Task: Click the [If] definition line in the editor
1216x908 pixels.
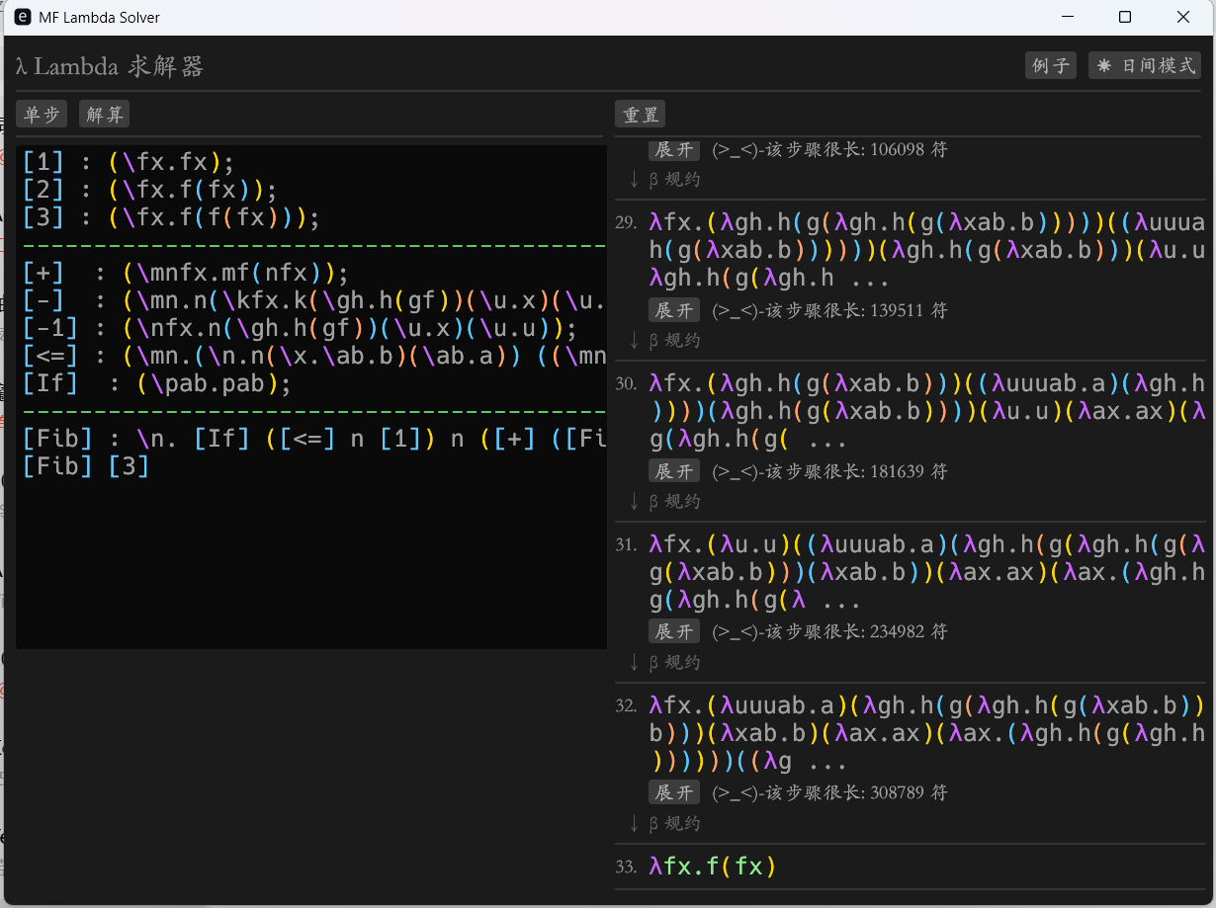Action: (x=157, y=383)
